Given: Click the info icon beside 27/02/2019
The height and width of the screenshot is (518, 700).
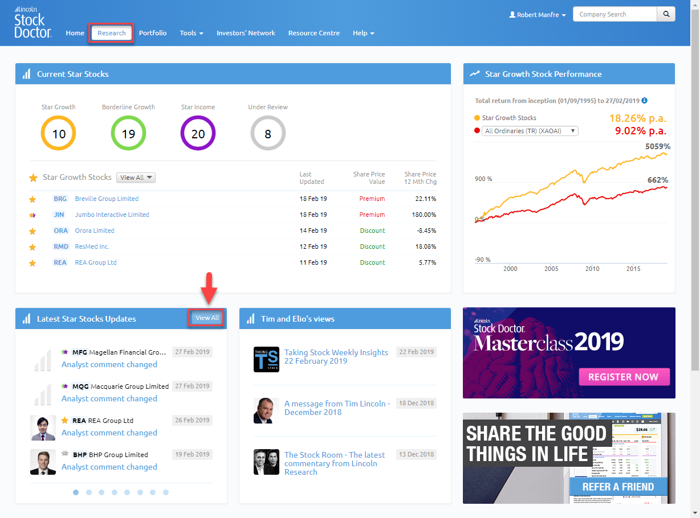Looking at the screenshot, I should click(x=644, y=101).
